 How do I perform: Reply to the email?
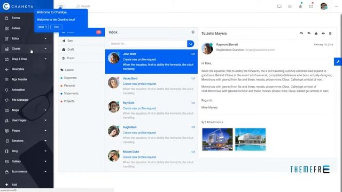coord(301,33)
